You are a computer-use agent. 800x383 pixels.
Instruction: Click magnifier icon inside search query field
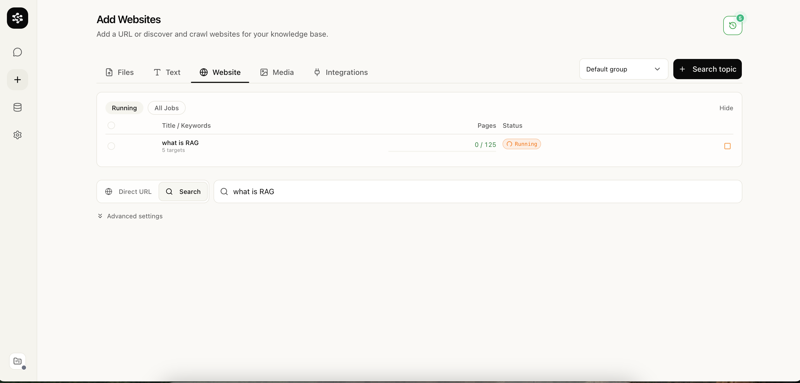(224, 192)
